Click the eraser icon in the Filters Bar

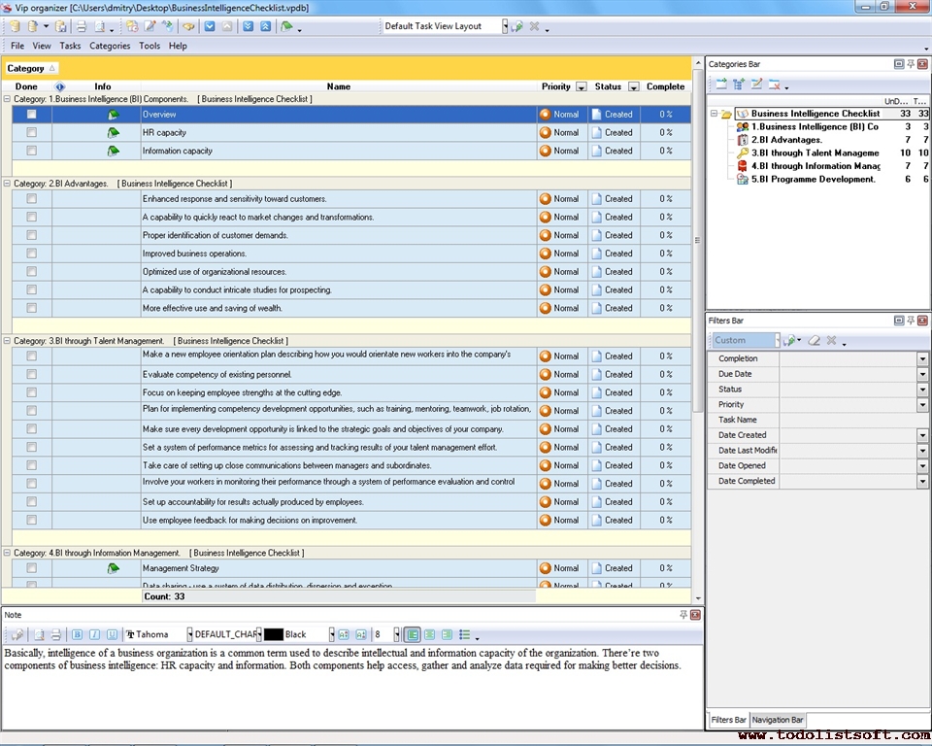pos(815,341)
